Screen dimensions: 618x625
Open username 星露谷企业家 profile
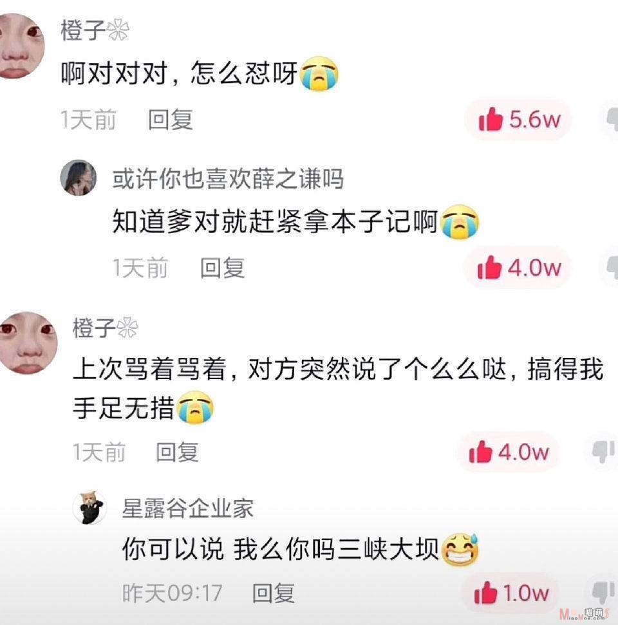click(187, 508)
